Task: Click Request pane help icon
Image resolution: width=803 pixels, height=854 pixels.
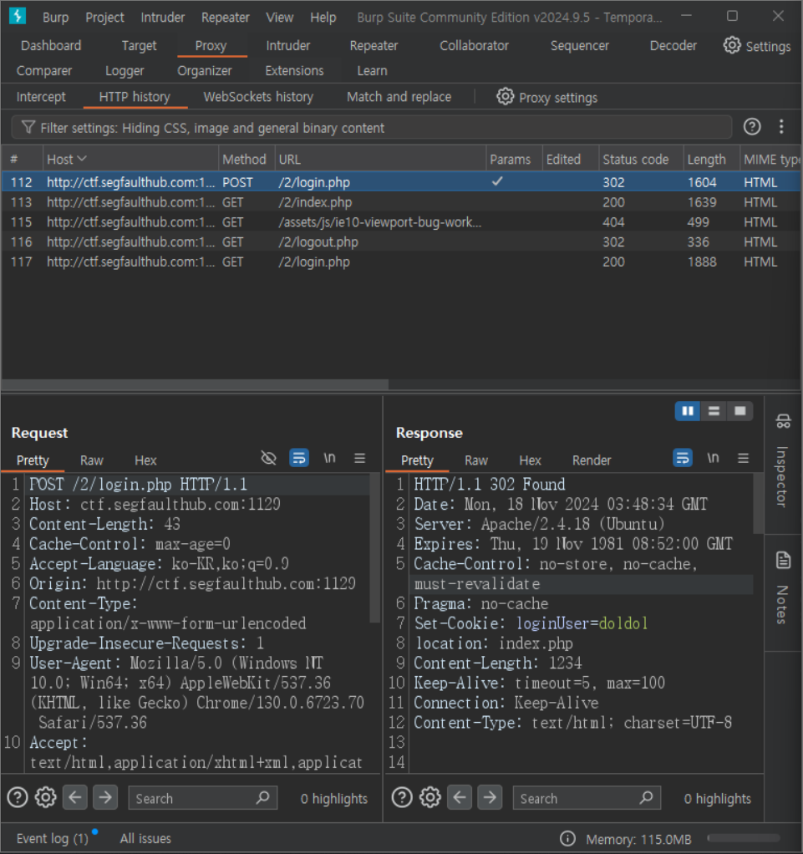Action: tap(18, 798)
